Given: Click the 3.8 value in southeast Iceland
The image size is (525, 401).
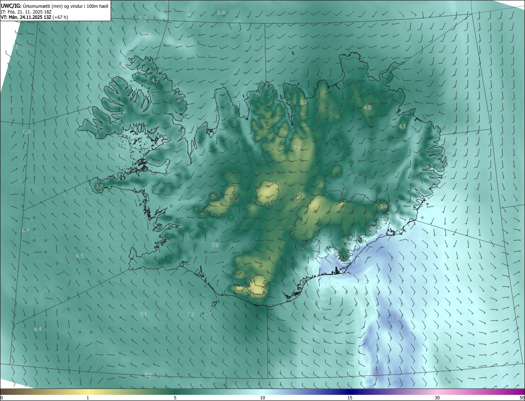Looking at the screenshot, I should point(383,207).
